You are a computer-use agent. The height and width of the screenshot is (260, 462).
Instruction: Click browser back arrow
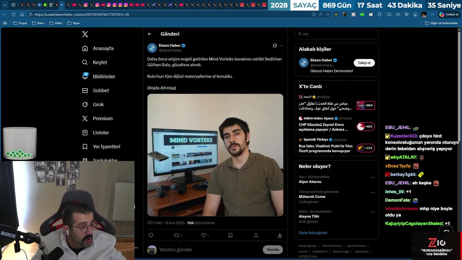click(x=5, y=14)
